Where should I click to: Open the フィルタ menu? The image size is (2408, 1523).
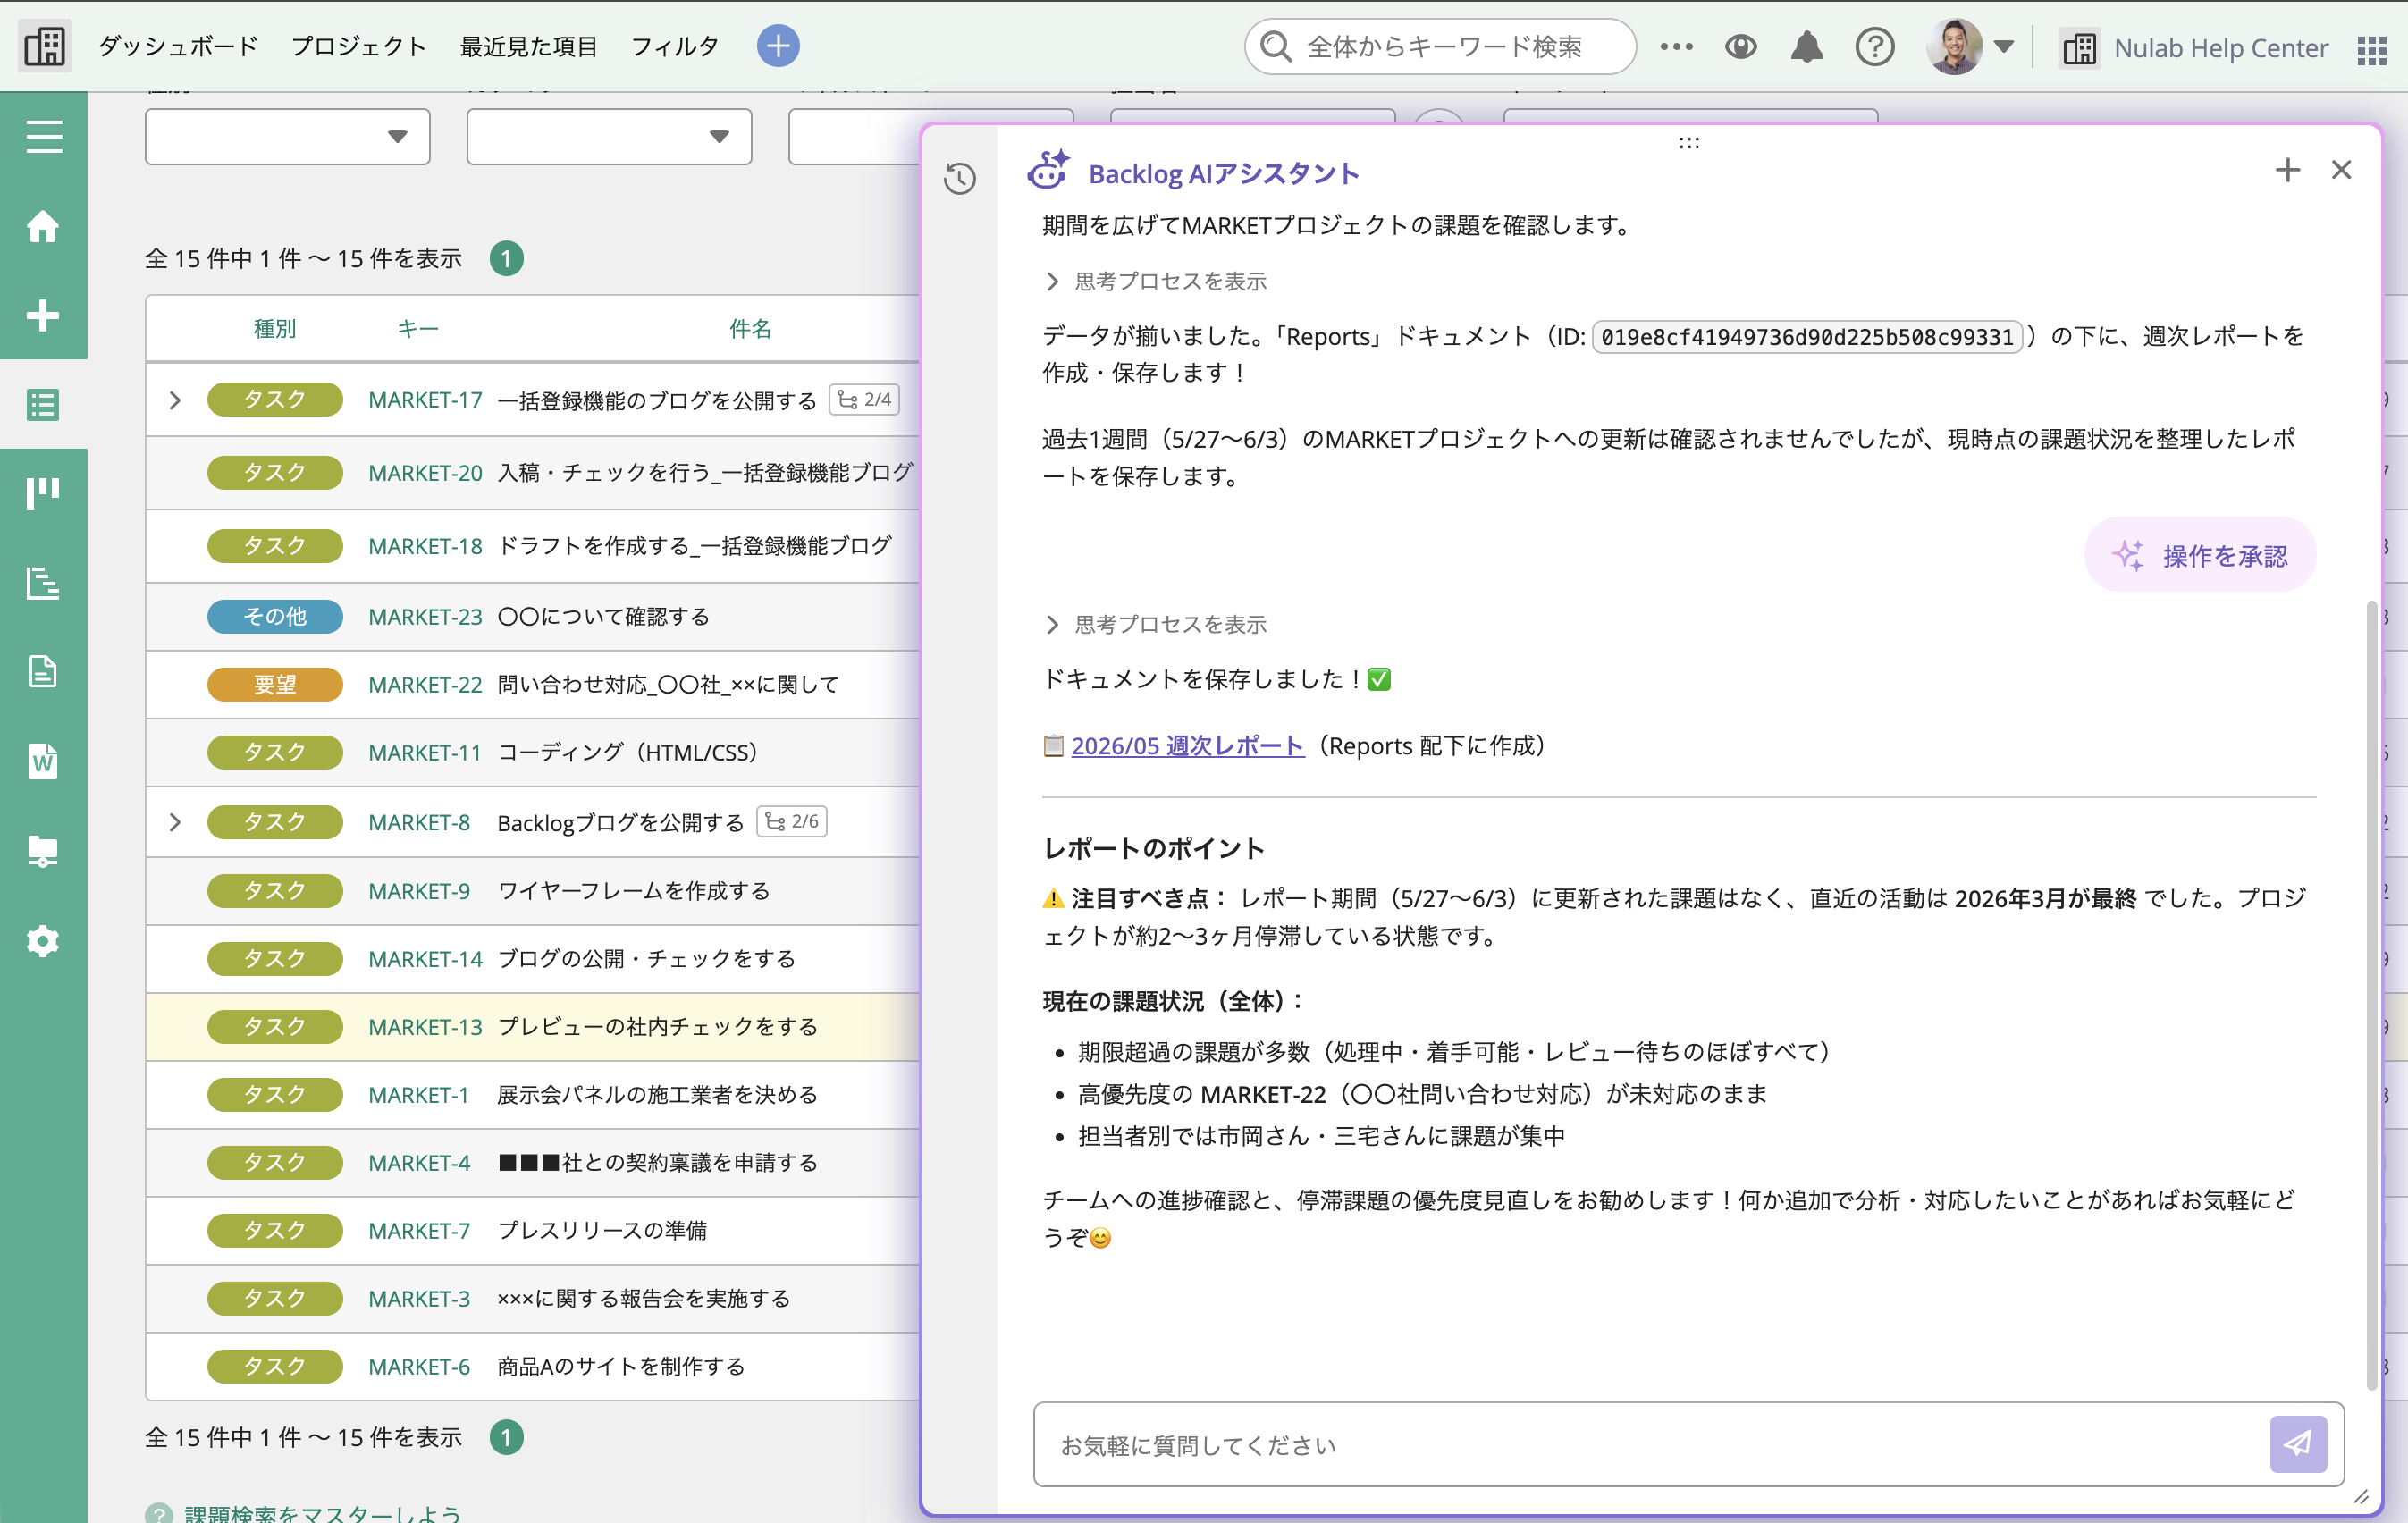click(675, 46)
